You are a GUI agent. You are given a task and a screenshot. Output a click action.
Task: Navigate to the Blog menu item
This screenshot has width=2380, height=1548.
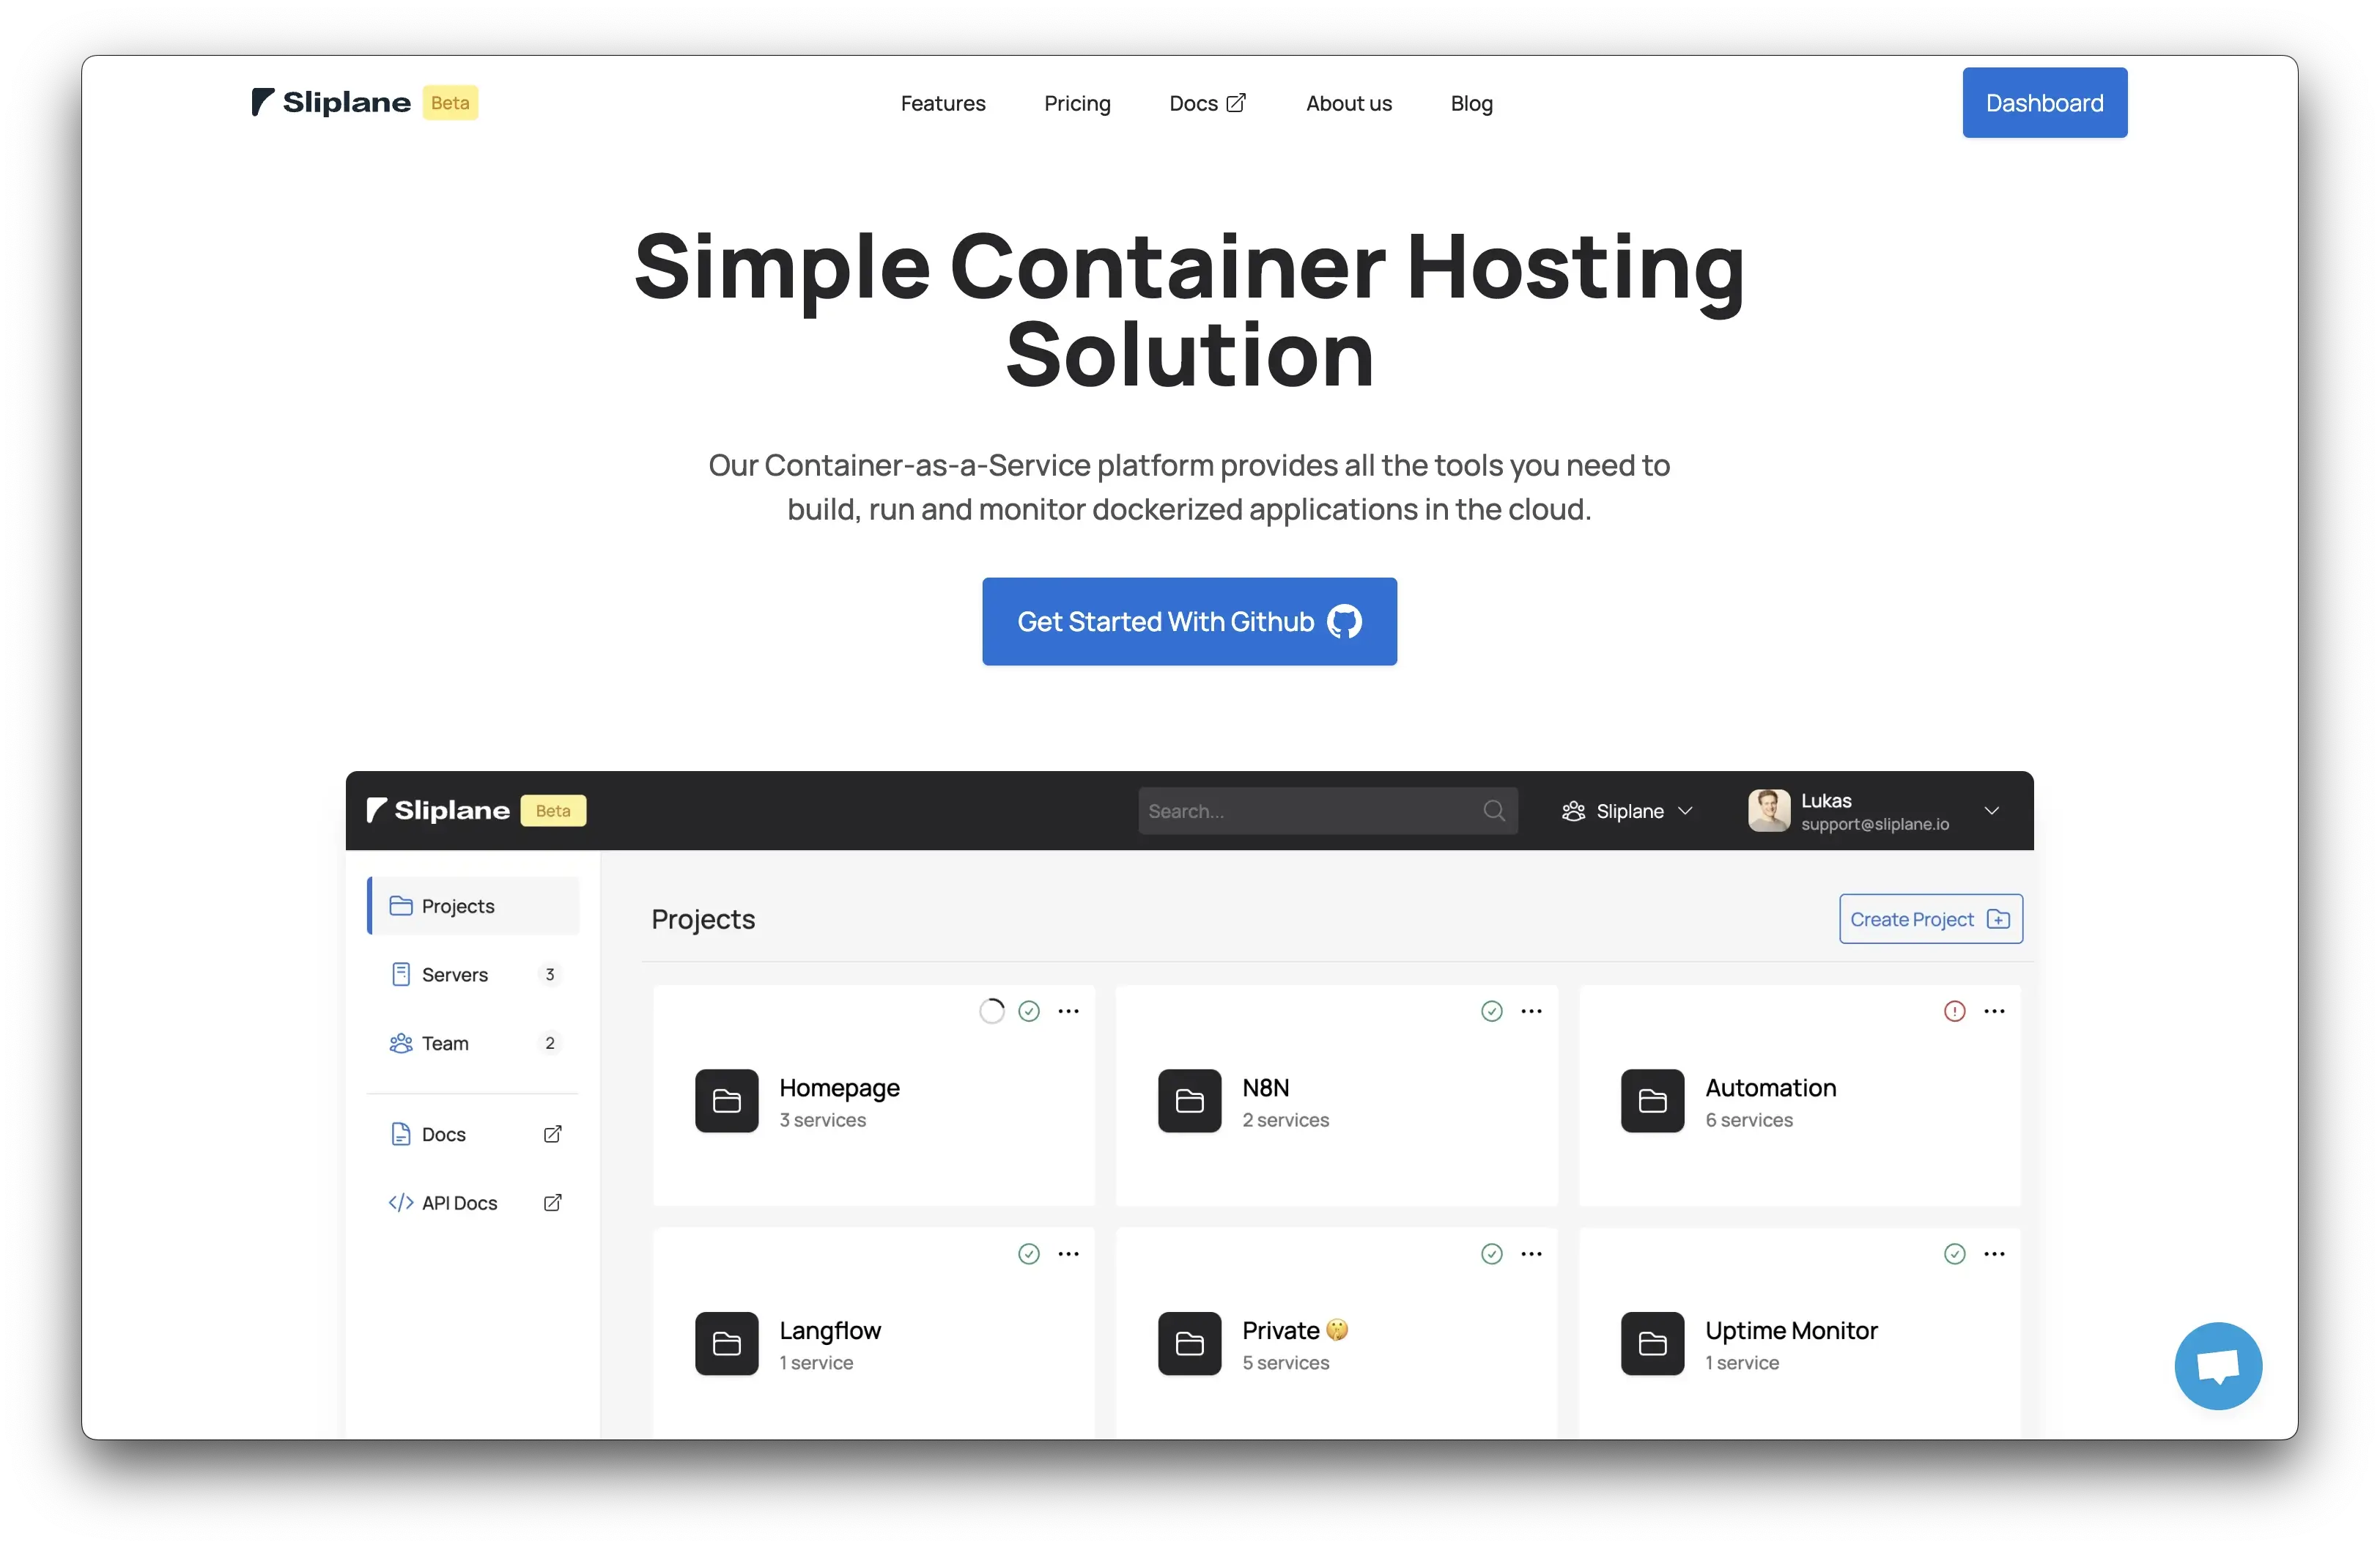[x=1471, y=103]
